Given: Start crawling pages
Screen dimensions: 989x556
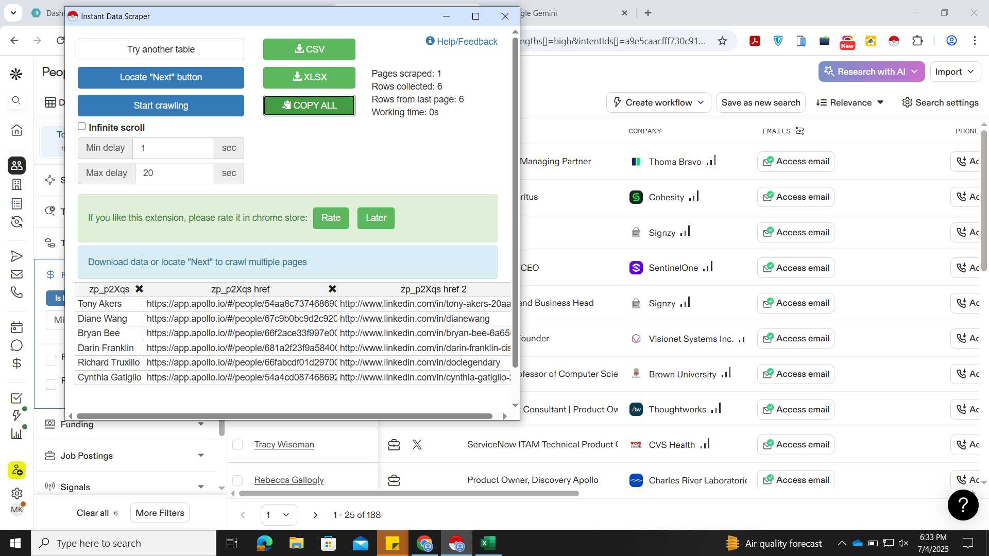Looking at the screenshot, I should [x=161, y=106].
